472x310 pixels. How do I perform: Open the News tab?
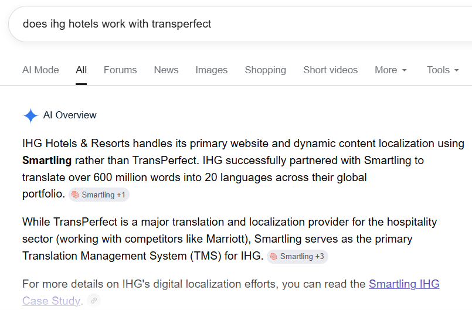pos(166,70)
